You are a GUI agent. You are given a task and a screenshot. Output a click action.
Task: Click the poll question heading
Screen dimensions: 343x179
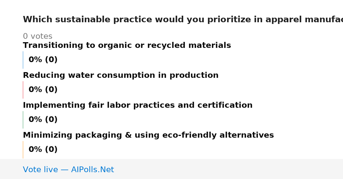coord(183,20)
